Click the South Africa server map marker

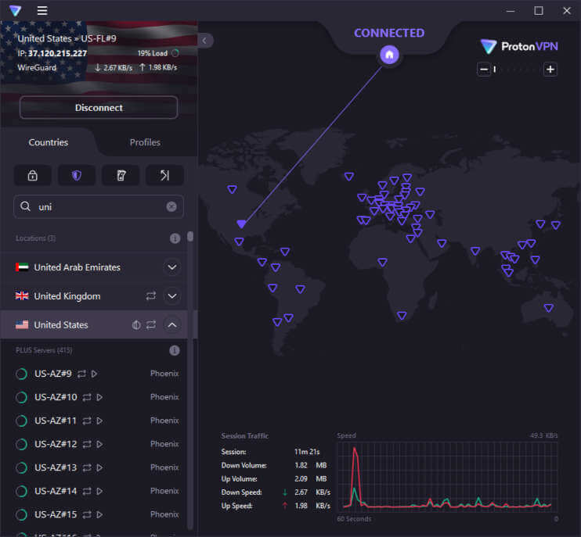(402, 316)
